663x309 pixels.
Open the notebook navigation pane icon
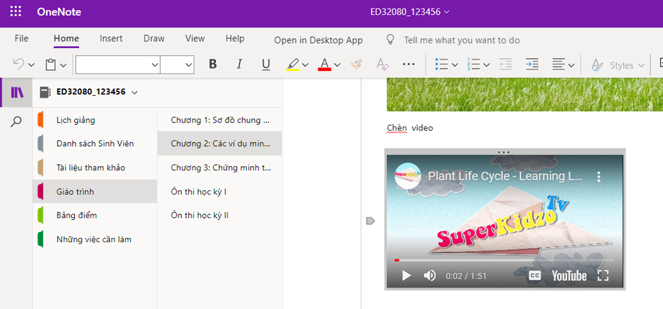pos(17,93)
